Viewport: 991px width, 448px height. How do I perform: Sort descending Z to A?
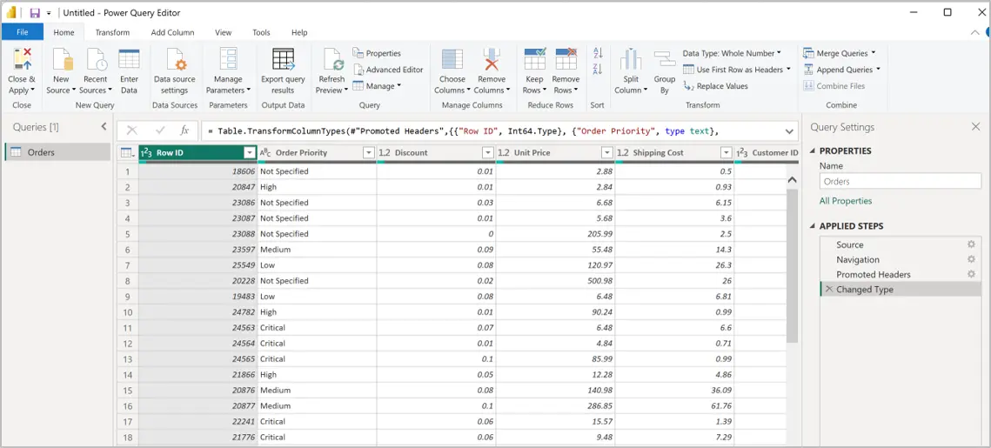(598, 70)
